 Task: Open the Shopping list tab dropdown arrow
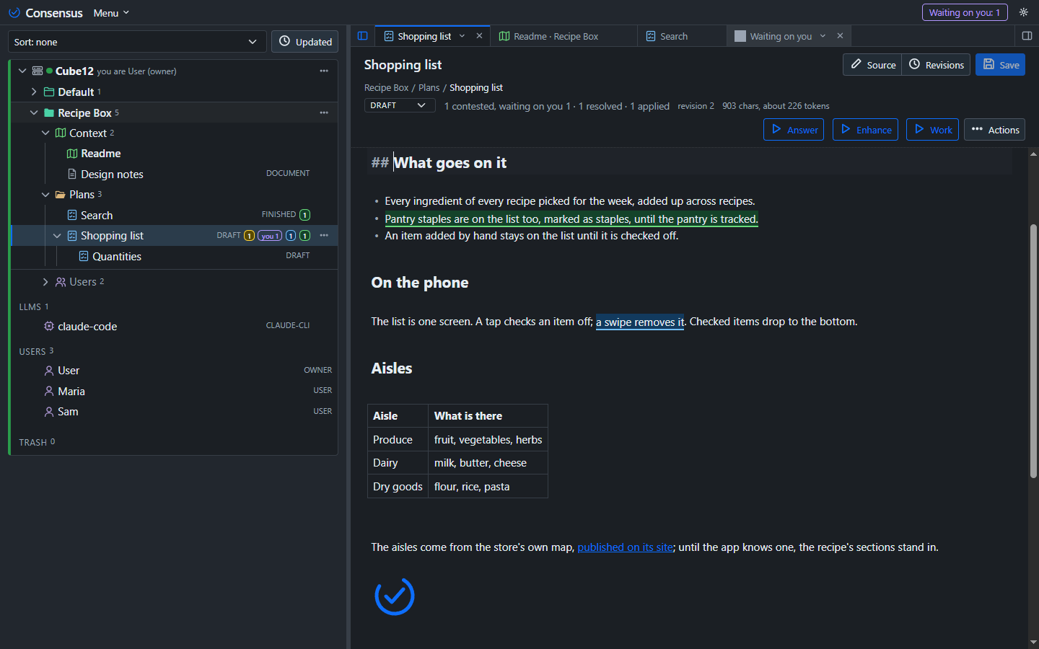coord(462,36)
